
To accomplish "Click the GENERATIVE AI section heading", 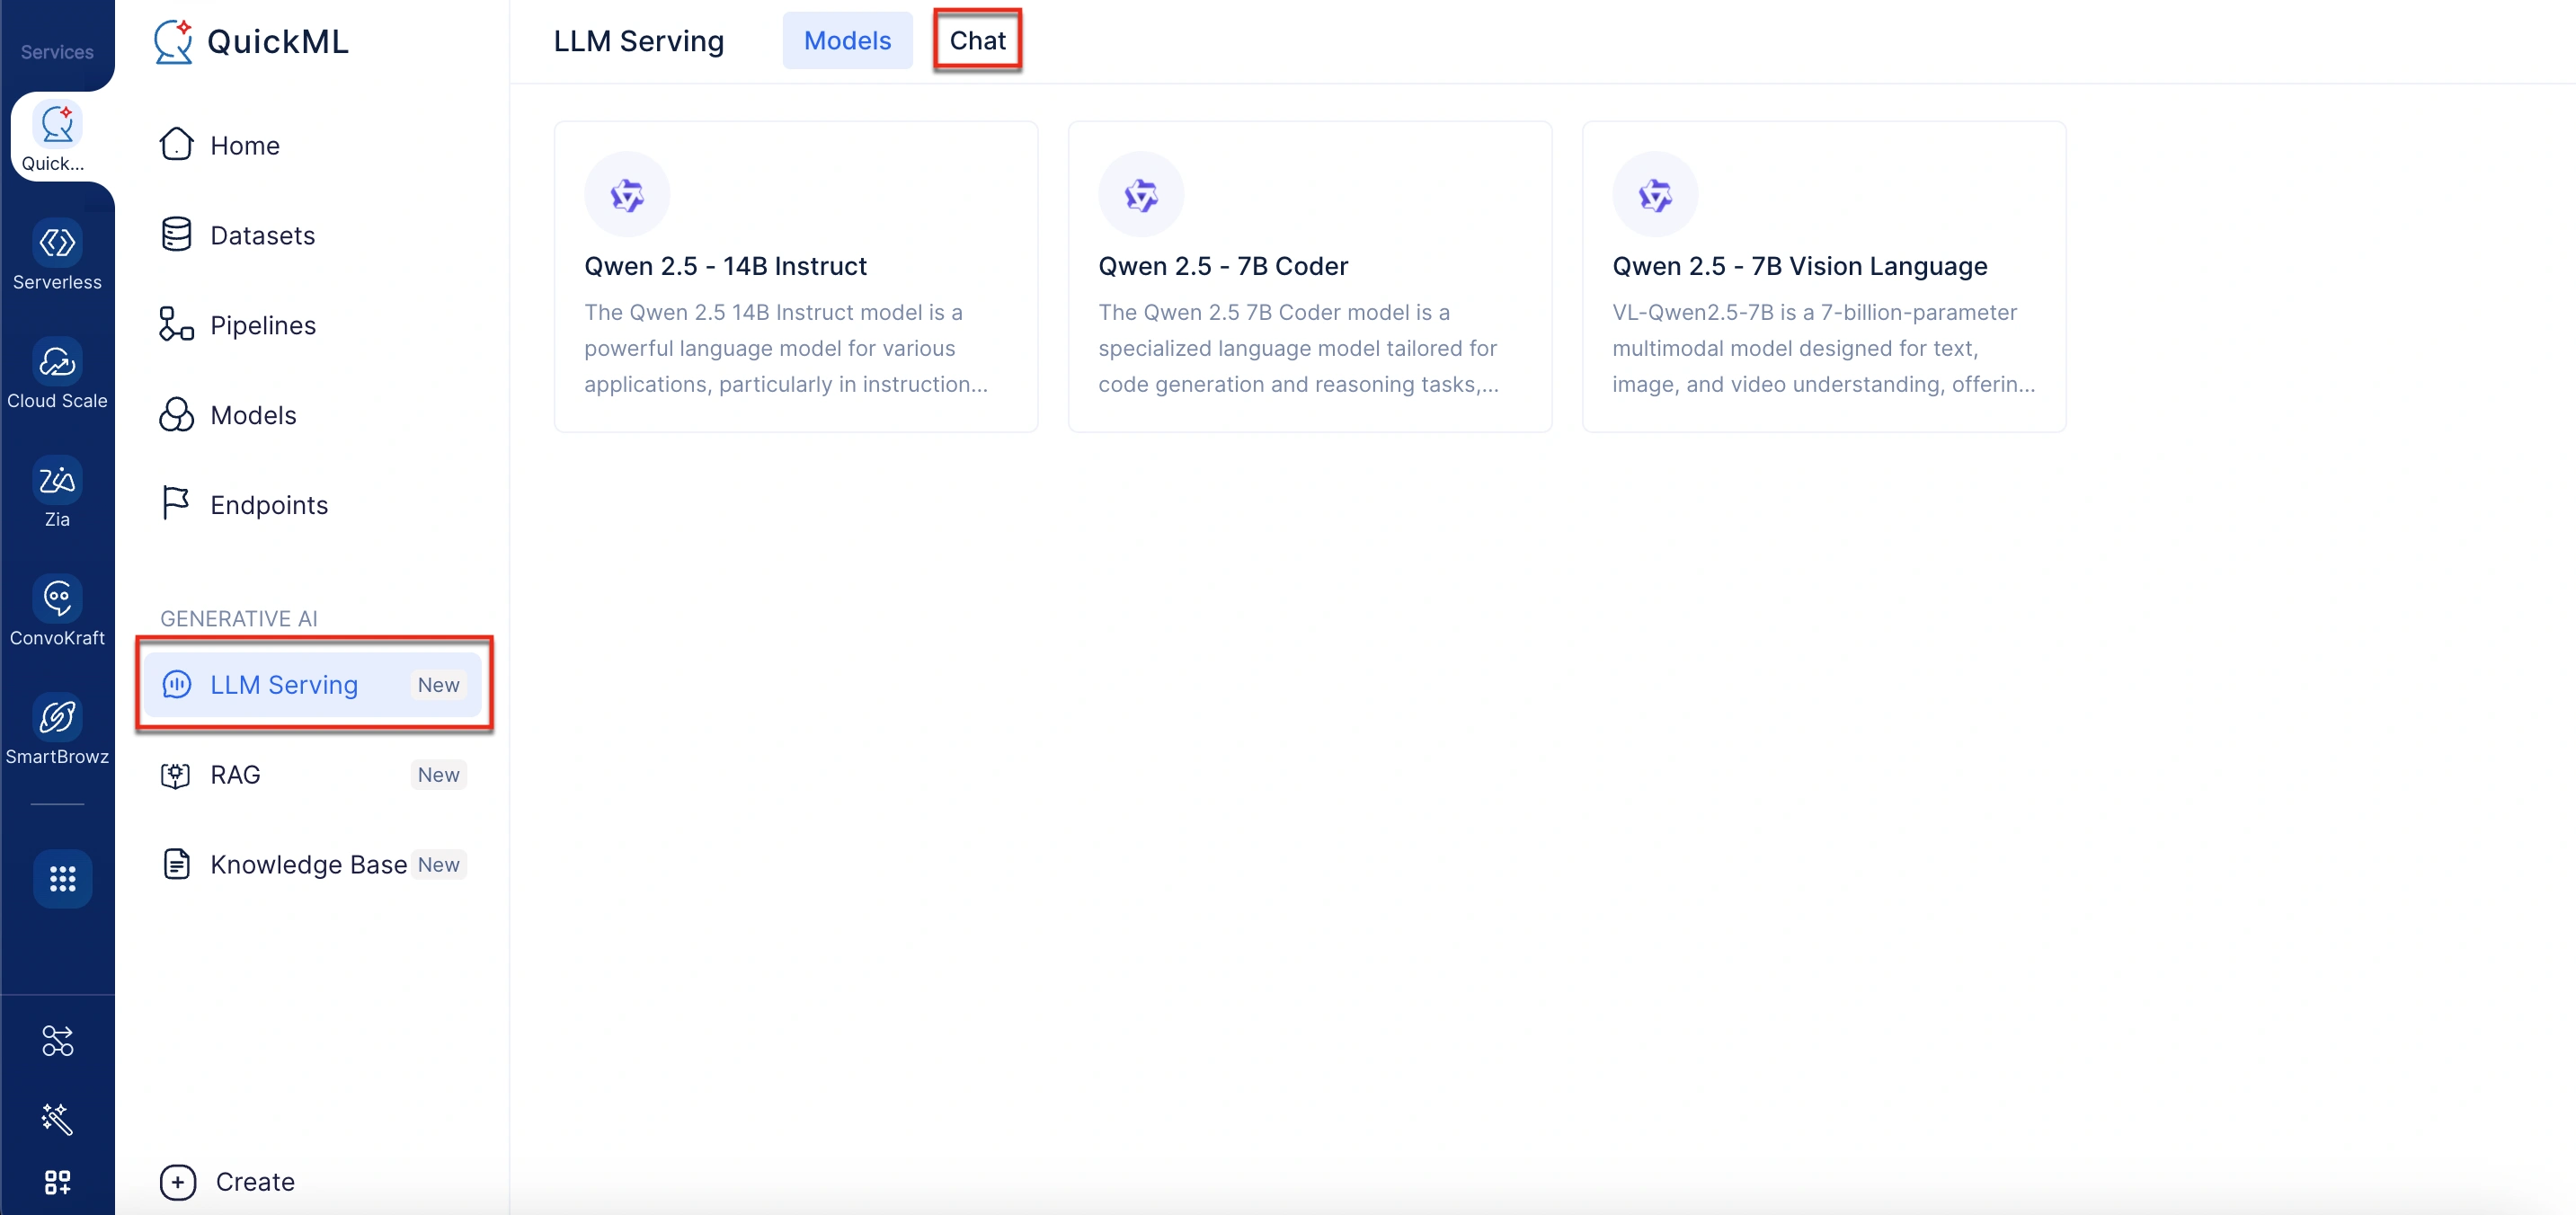I will point(239,619).
